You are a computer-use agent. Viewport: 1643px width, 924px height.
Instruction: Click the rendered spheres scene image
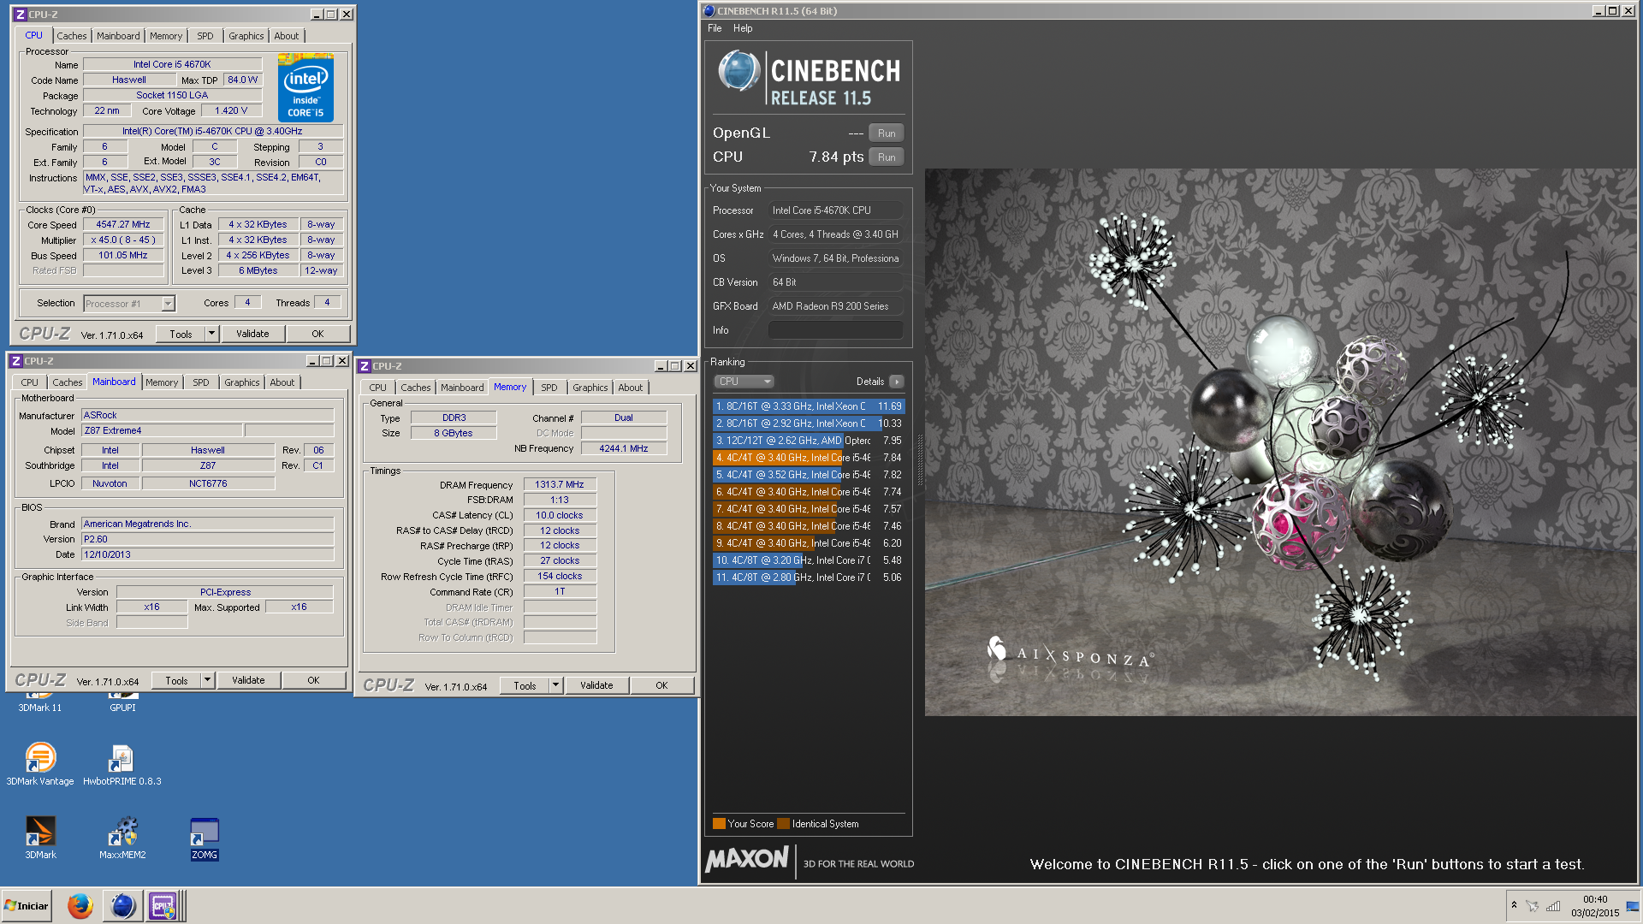click(1280, 442)
